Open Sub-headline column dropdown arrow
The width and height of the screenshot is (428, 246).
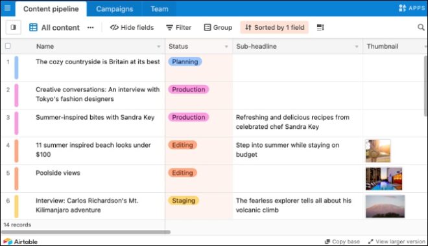[357, 47]
